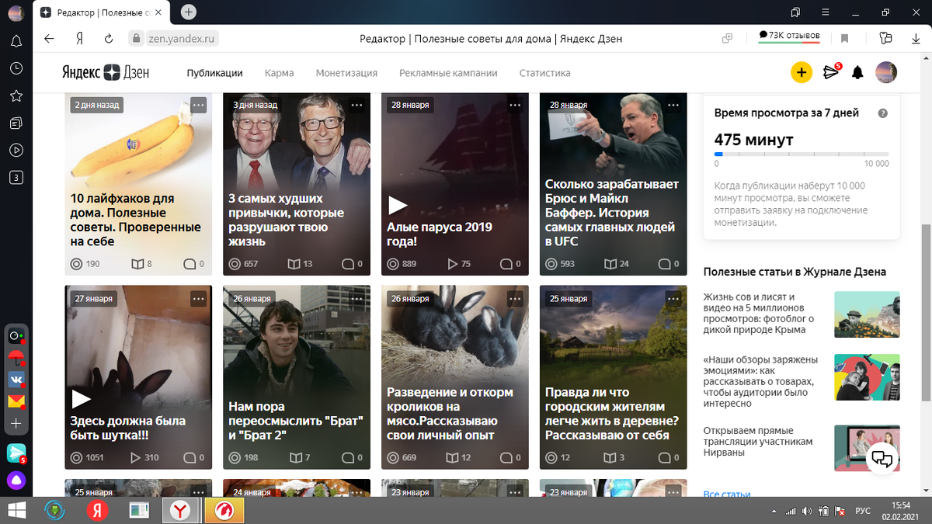Screen dimensions: 932x524
Task: Open the 73K отзывов button
Action: [789, 38]
